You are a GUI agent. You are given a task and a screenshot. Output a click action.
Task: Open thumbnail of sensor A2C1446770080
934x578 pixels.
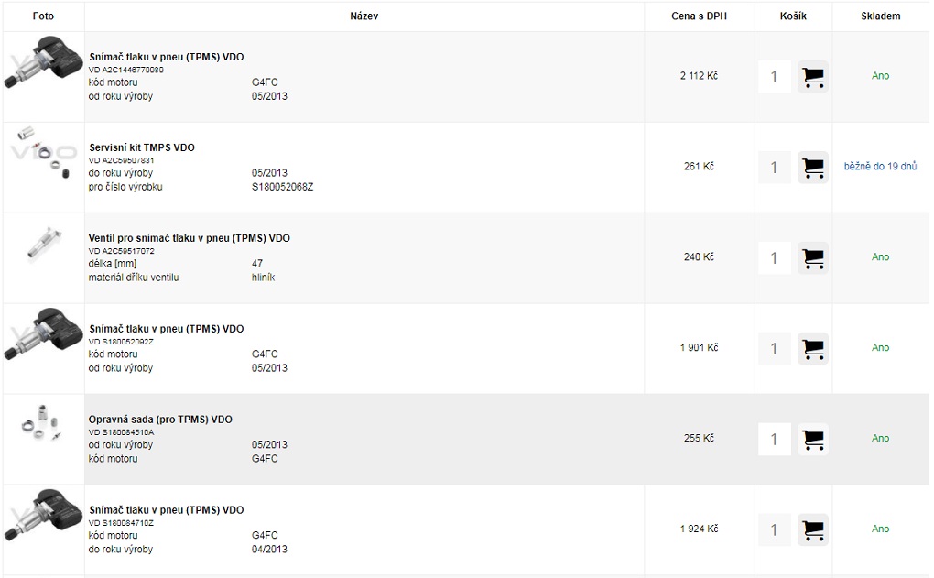43,62
